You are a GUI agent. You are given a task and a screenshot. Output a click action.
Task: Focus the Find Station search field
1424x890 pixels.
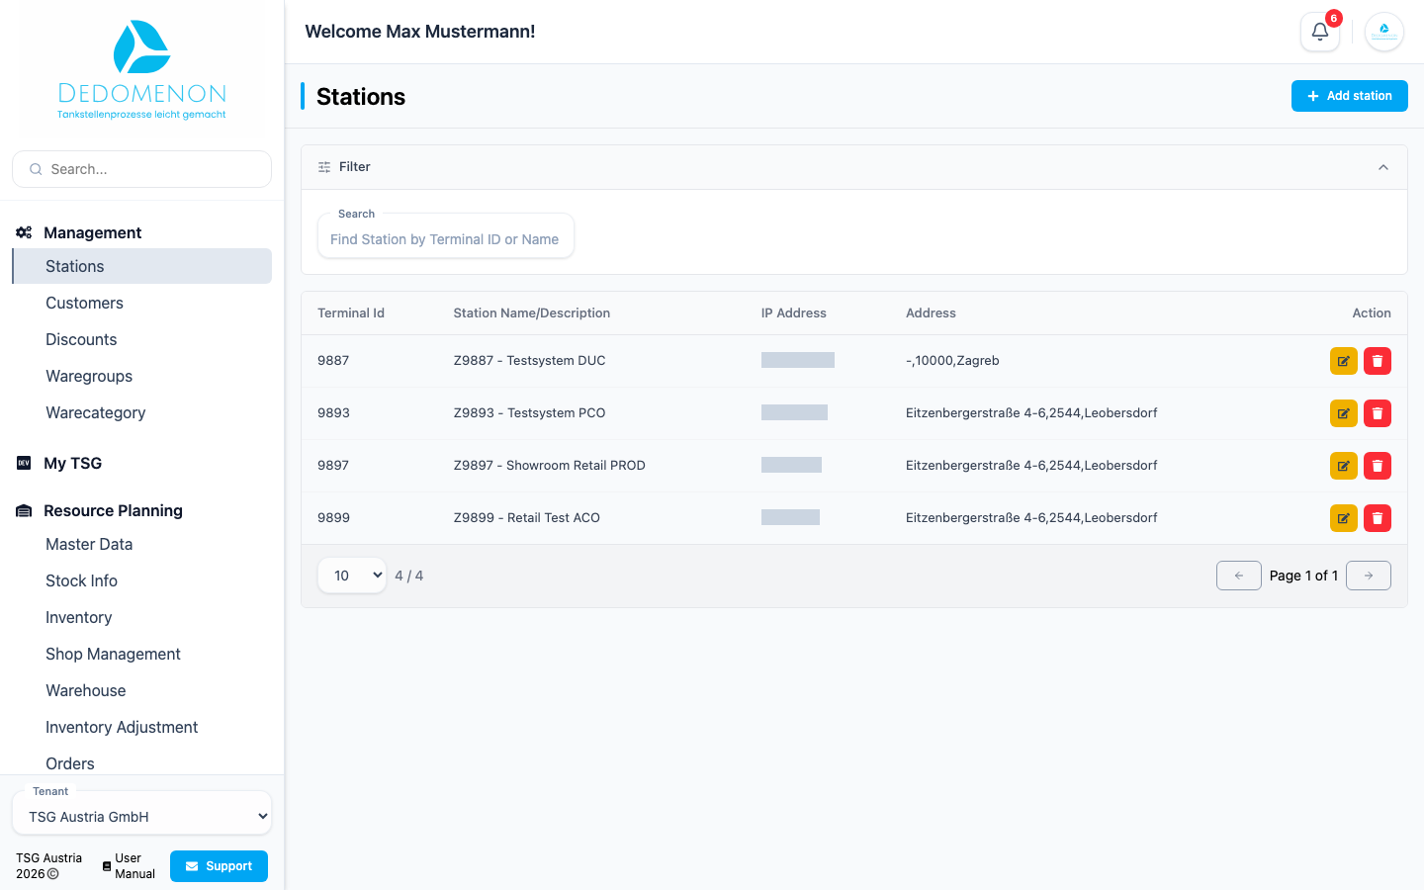pyautogui.click(x=446, y=237)
